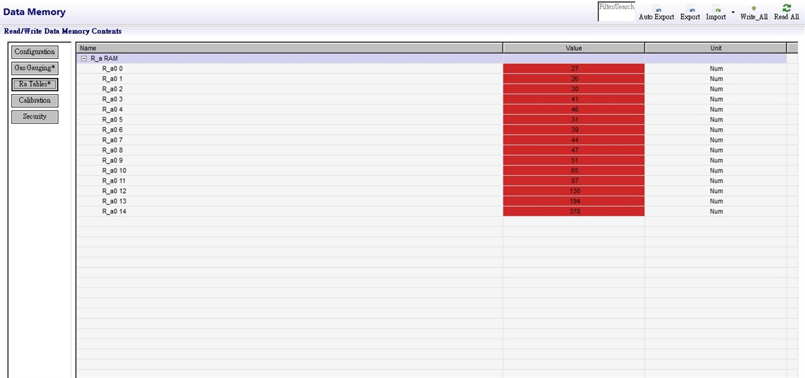This screenshot has width=805, height=378.
Task: Click the Write_All icon
Action: (754, 9)
